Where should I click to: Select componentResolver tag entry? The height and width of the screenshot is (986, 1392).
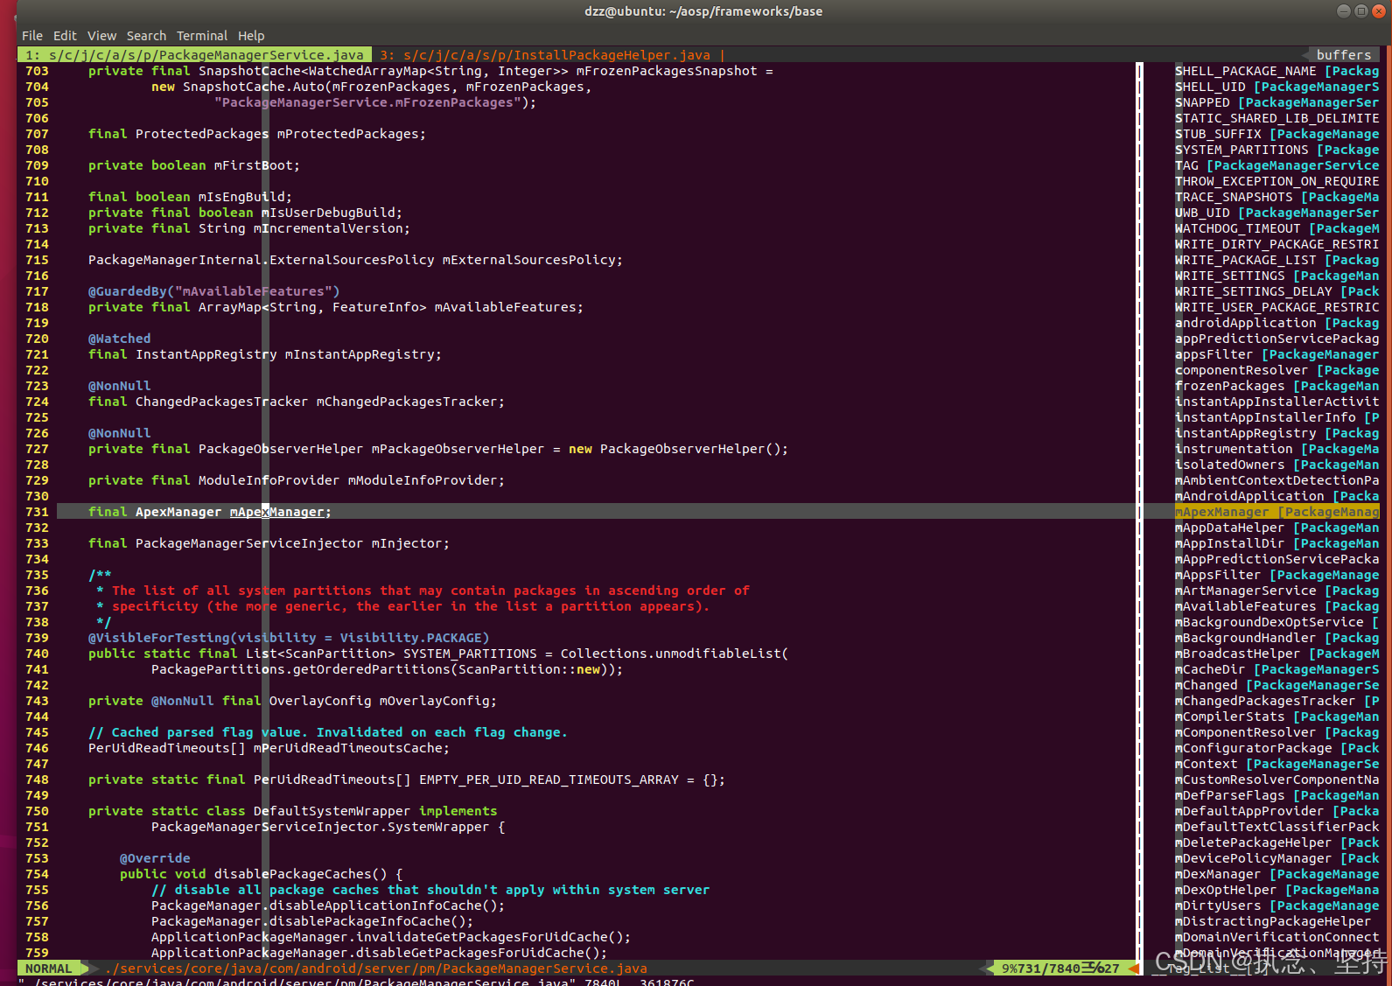[x=1277, y=370]
